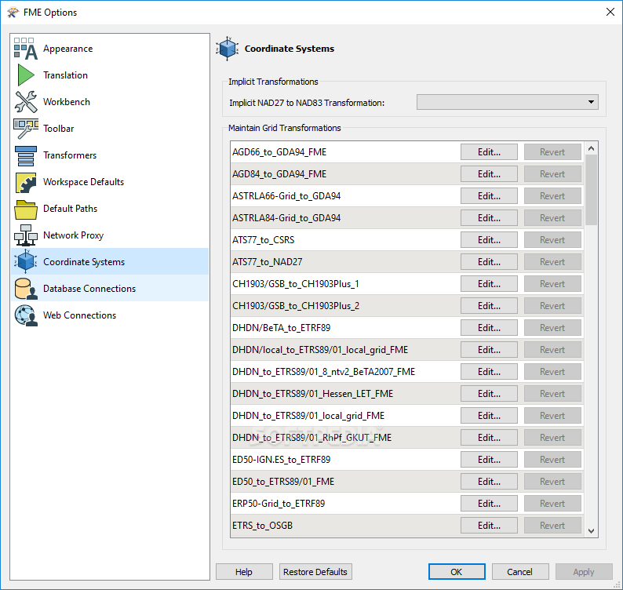Click the Database Connections cylinder icon
Image resolution: width=623 pixels, height=590 pixels.
pyautogui.click(x=26, y=289)
